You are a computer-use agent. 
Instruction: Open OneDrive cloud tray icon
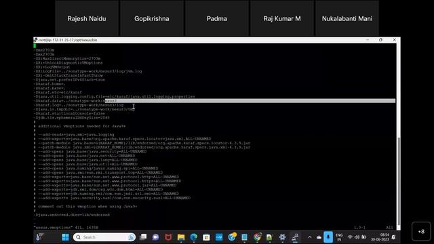click(x=319, y=237)
